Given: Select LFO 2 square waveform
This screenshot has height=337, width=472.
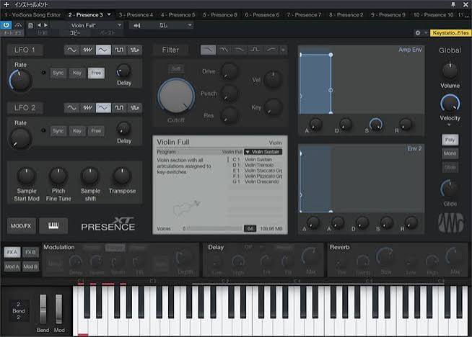Looking at the screenshot, I should 119,108.
